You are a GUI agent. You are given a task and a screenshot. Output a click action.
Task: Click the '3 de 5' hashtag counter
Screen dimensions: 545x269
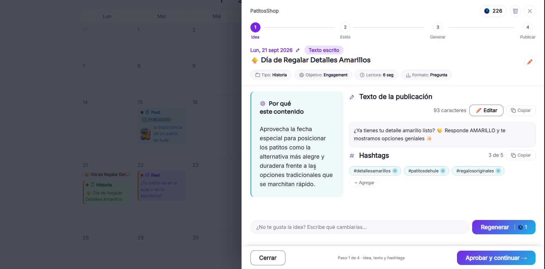pyautogui.click(x=496, y=155)
